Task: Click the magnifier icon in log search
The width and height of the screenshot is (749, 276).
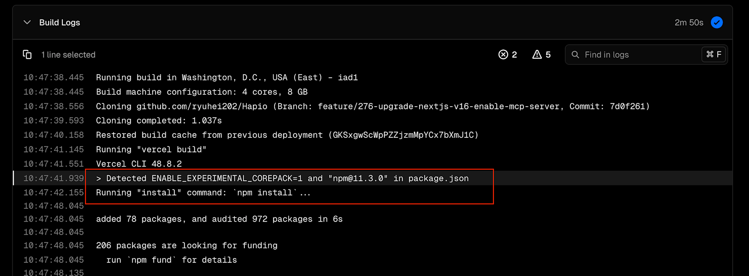Action: pyautogui.click(x=575, y=55)
